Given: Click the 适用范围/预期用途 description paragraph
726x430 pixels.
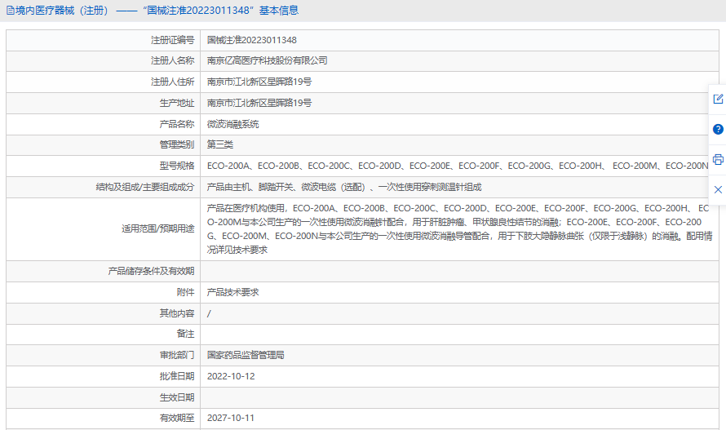Looking at the screenshot, I should [x=459, y=229].
